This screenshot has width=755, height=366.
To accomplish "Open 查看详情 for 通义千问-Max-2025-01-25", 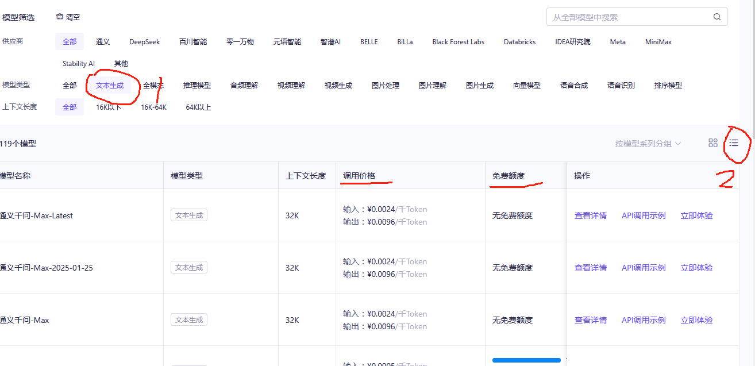I will click(x=591, y=268).
